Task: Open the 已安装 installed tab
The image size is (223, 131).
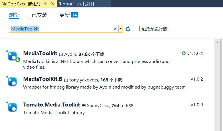Action: 39,15
